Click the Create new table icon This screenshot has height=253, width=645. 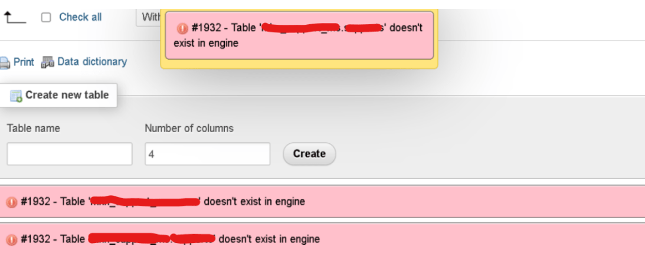[x=15, y=96]
